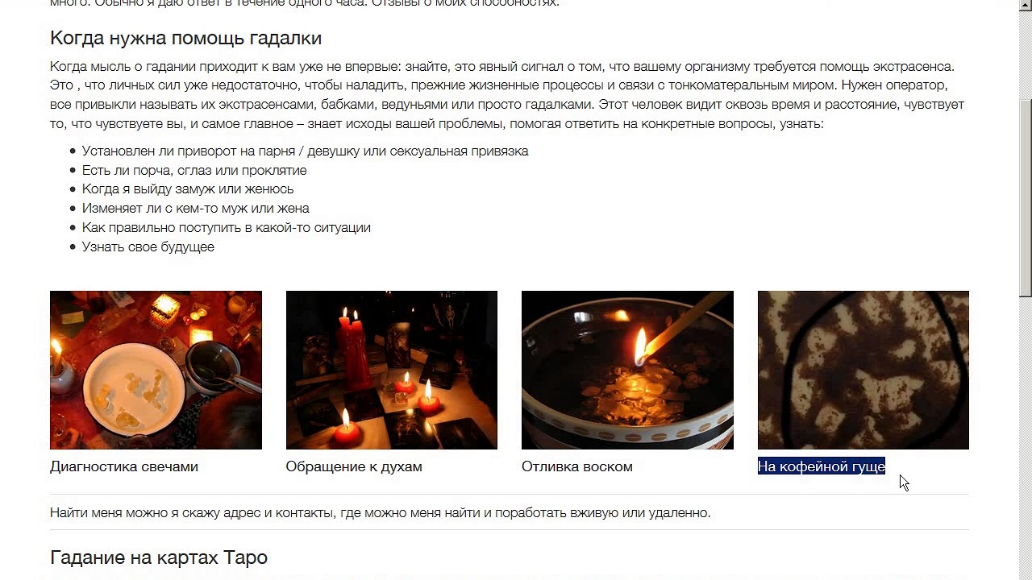Click the Узнать свое будущее list item
Image resolution: width=1032 pixels, height=580 pixels.
point(148,246)
